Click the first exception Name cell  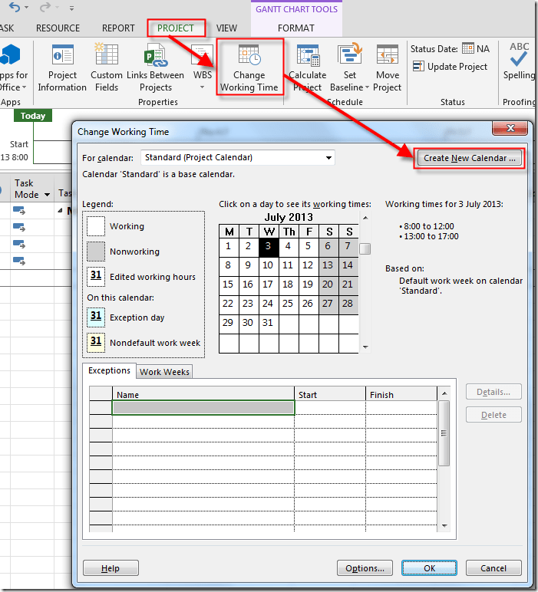pos(203,408)
